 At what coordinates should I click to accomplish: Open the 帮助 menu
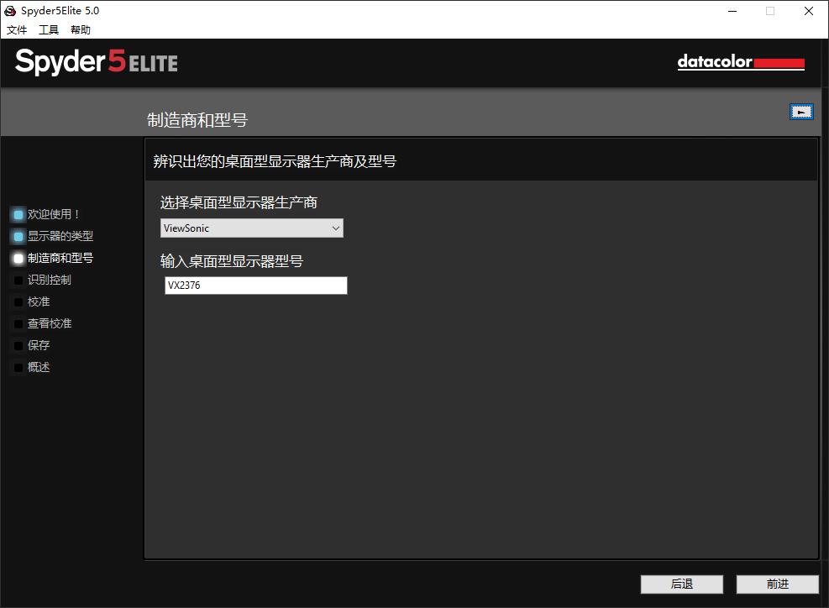81,30
